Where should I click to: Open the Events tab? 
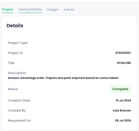pyautogui.click(x=69, y=9)
